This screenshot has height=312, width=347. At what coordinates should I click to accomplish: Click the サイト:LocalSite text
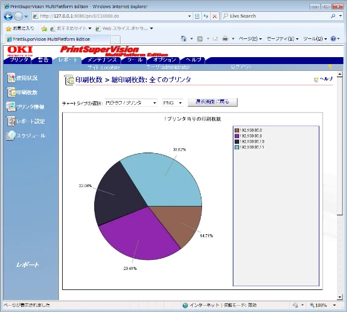tap(104, 67)
